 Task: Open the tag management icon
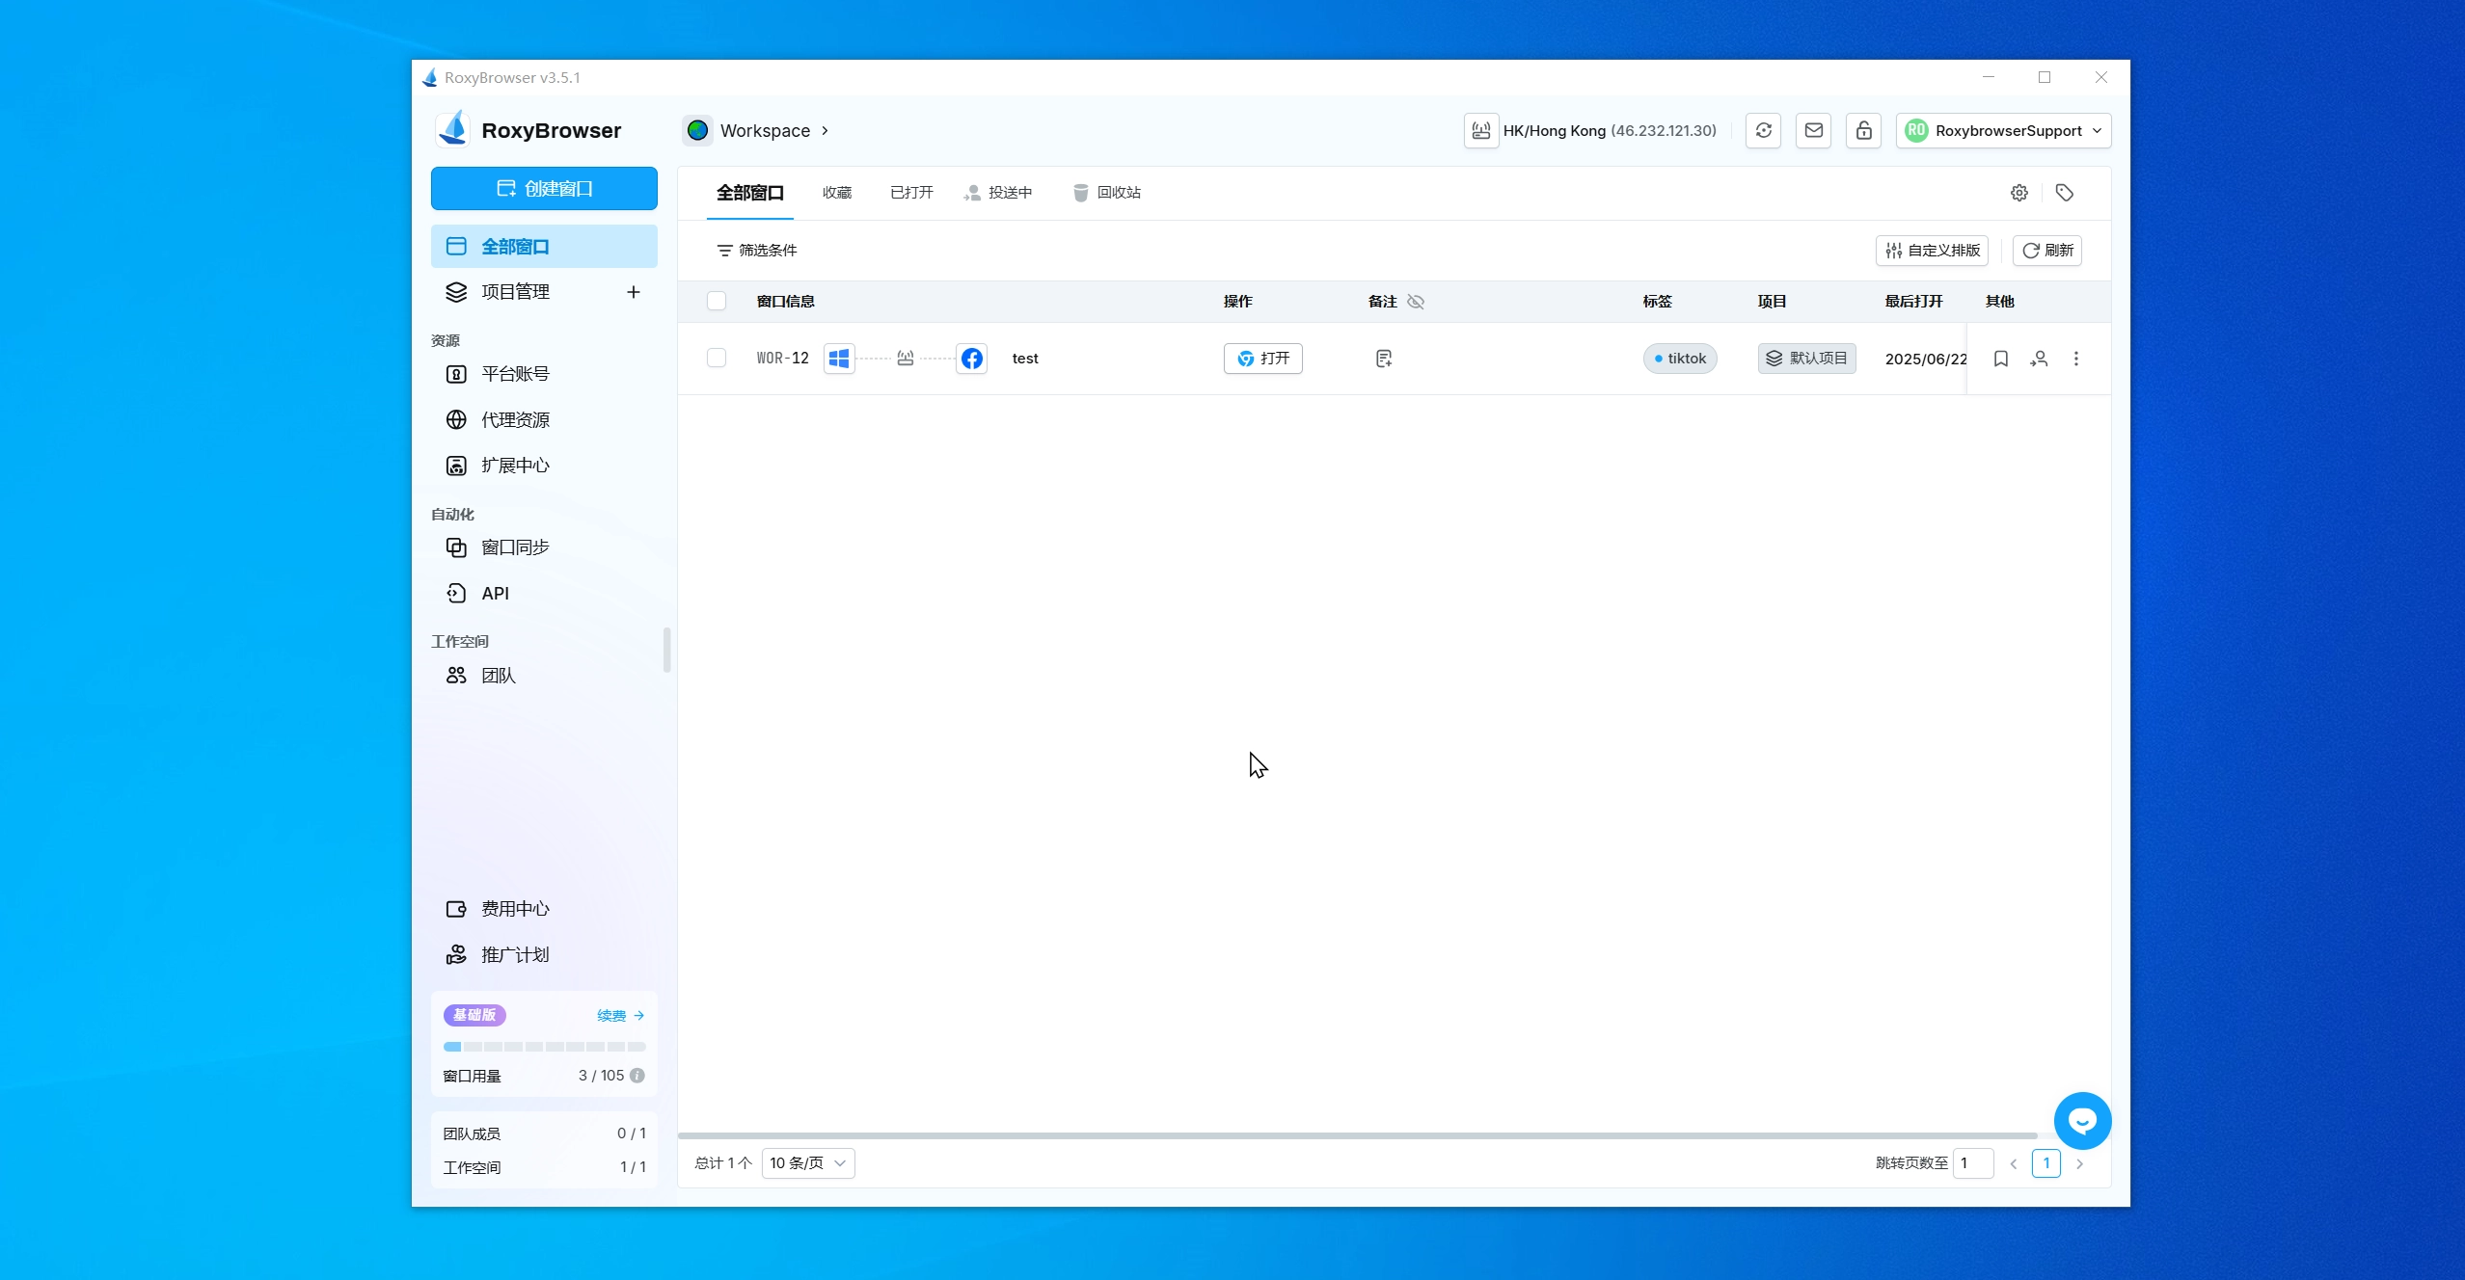(2065, 193)
